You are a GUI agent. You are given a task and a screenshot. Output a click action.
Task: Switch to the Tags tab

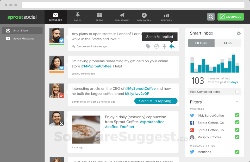click(228, 43)
